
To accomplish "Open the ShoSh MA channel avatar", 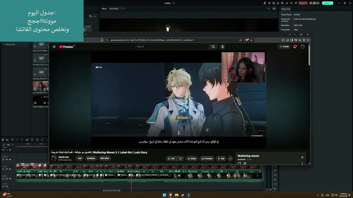I will click(54, 158).
